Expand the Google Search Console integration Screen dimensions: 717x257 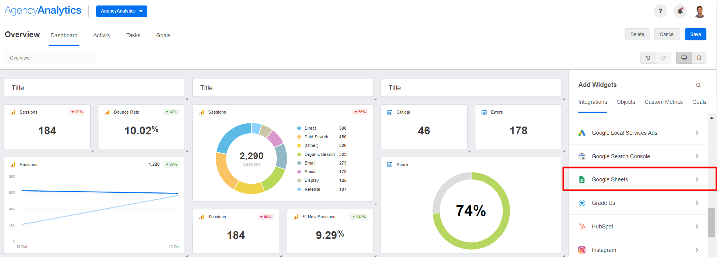pos(697,156)
